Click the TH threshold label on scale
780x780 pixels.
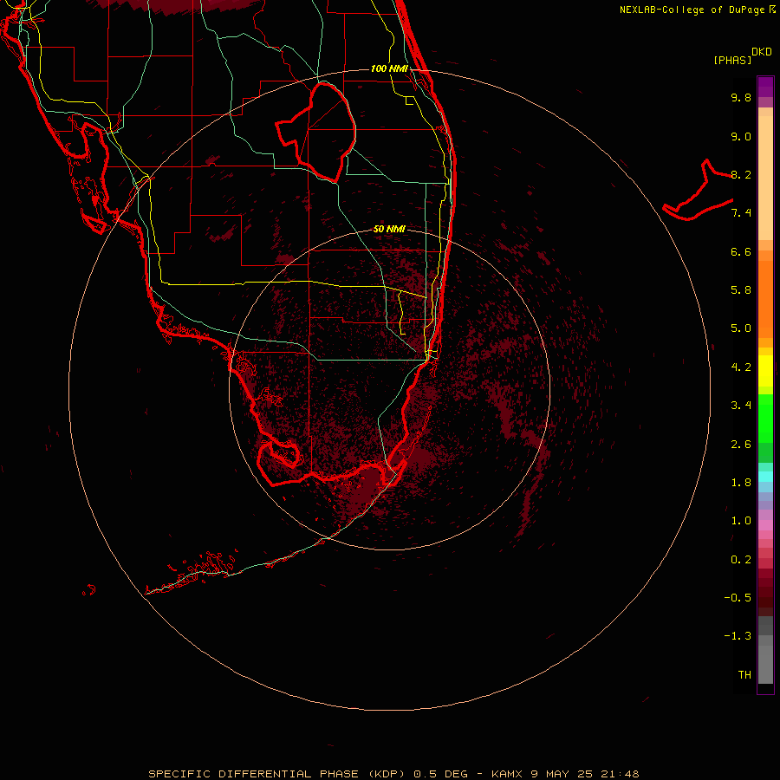coord(744,675)
